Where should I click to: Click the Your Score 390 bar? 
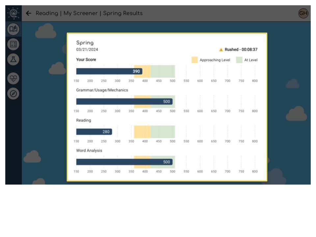(109, 71)
